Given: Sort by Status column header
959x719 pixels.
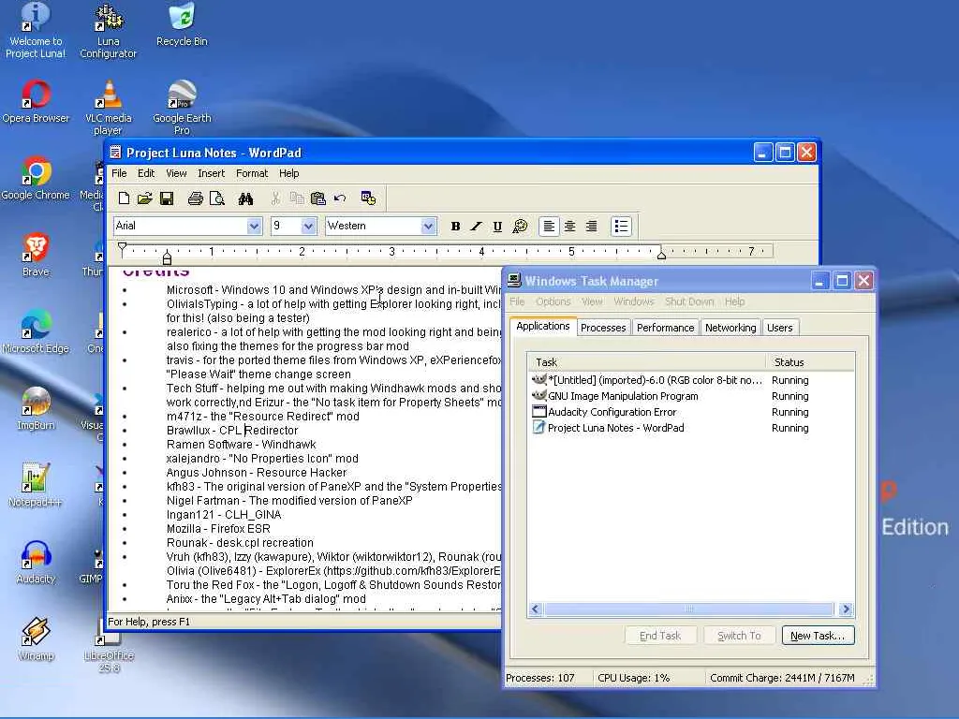Looking at the screenshot, I should [810, 362].
